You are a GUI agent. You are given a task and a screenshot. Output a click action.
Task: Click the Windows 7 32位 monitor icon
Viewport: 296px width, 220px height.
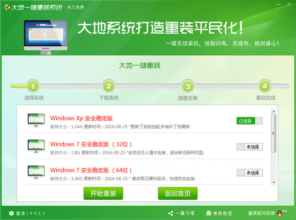[36, 146]
